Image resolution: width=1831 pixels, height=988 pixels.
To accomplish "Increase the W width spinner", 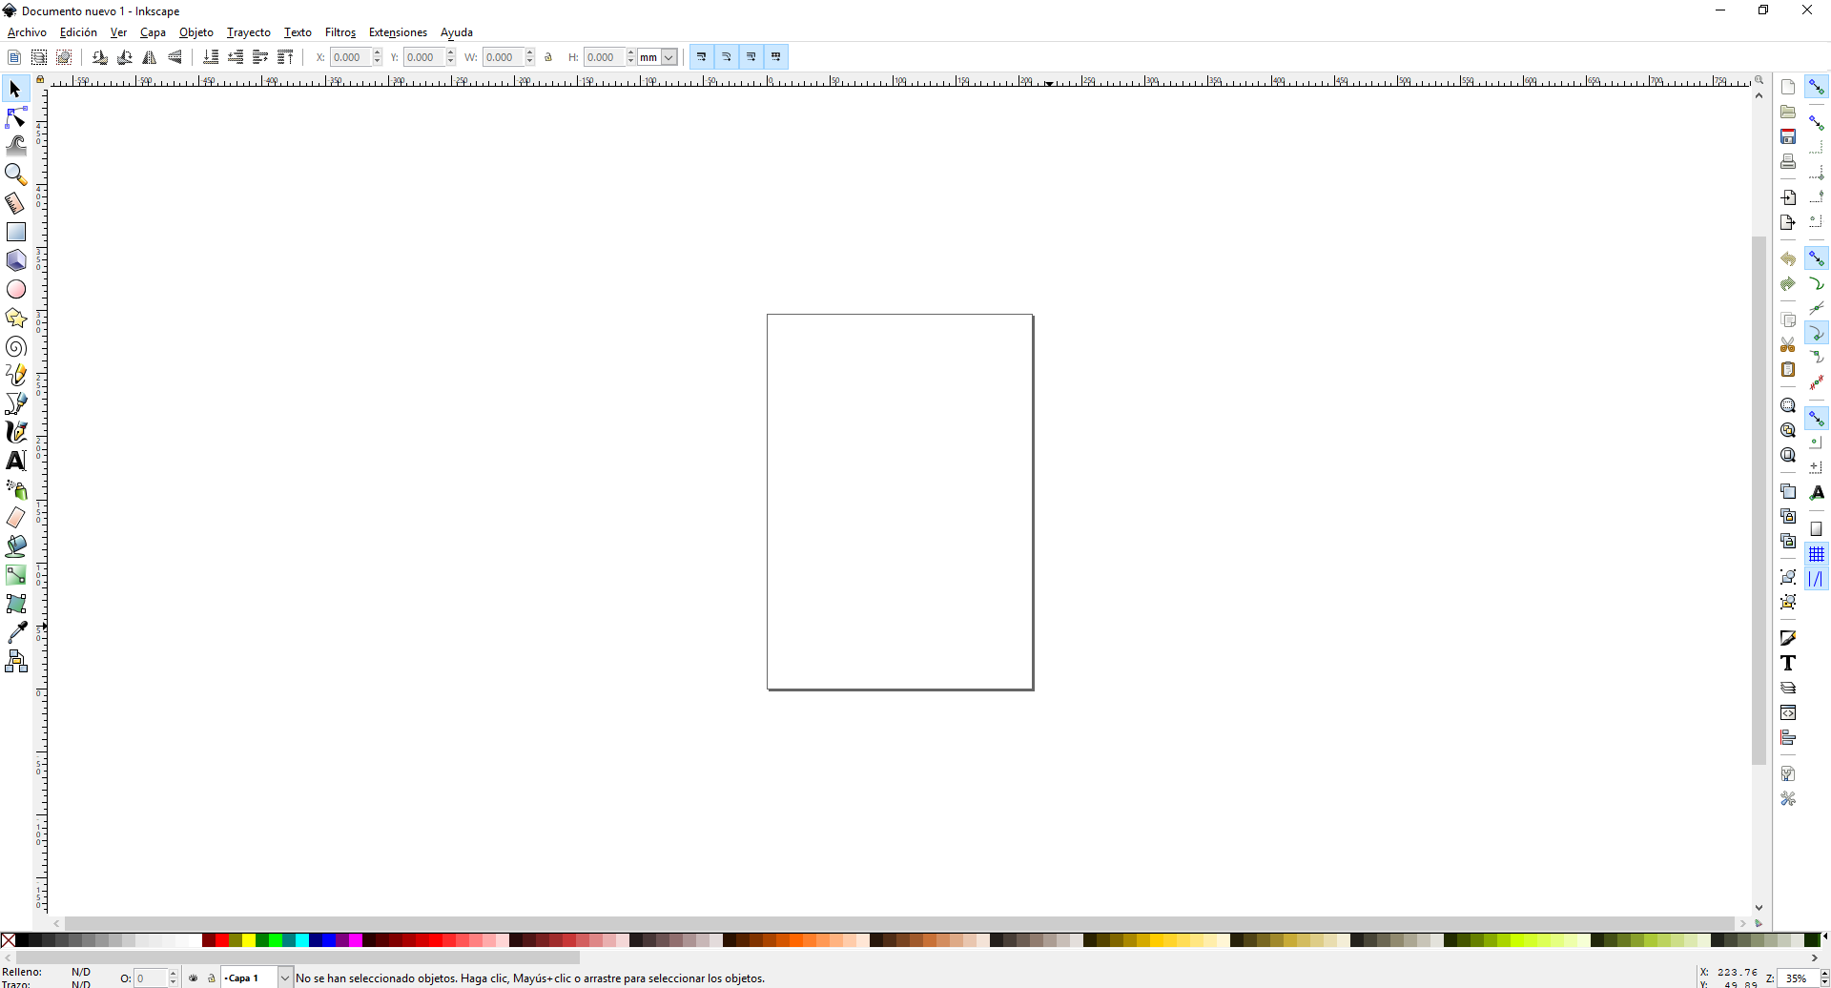I will click(x=530, y=53).
